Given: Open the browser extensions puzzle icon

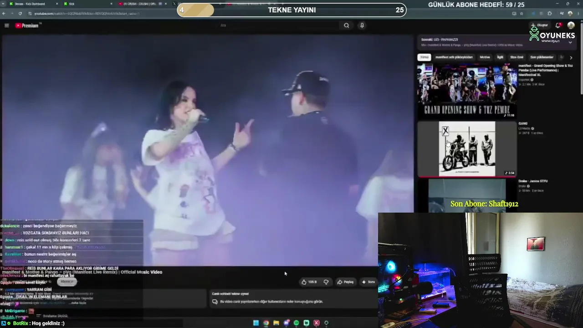Looking at the screenshot, I should point(550,14).
